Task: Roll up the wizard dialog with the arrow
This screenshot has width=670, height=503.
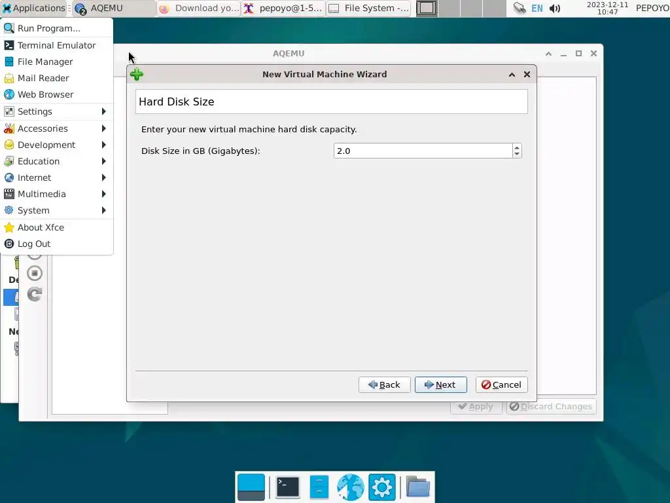Action: (512, 75)
